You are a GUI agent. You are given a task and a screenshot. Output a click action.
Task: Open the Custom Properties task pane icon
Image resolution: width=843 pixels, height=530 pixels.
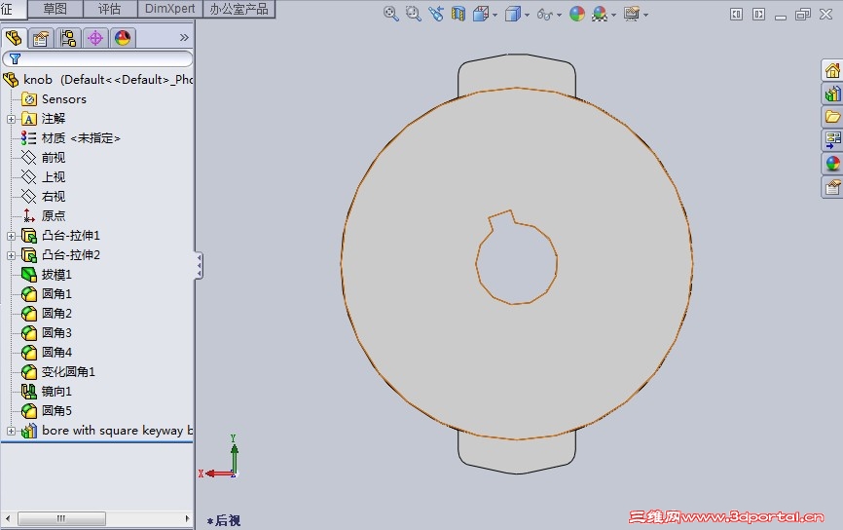tap(832, 187)
